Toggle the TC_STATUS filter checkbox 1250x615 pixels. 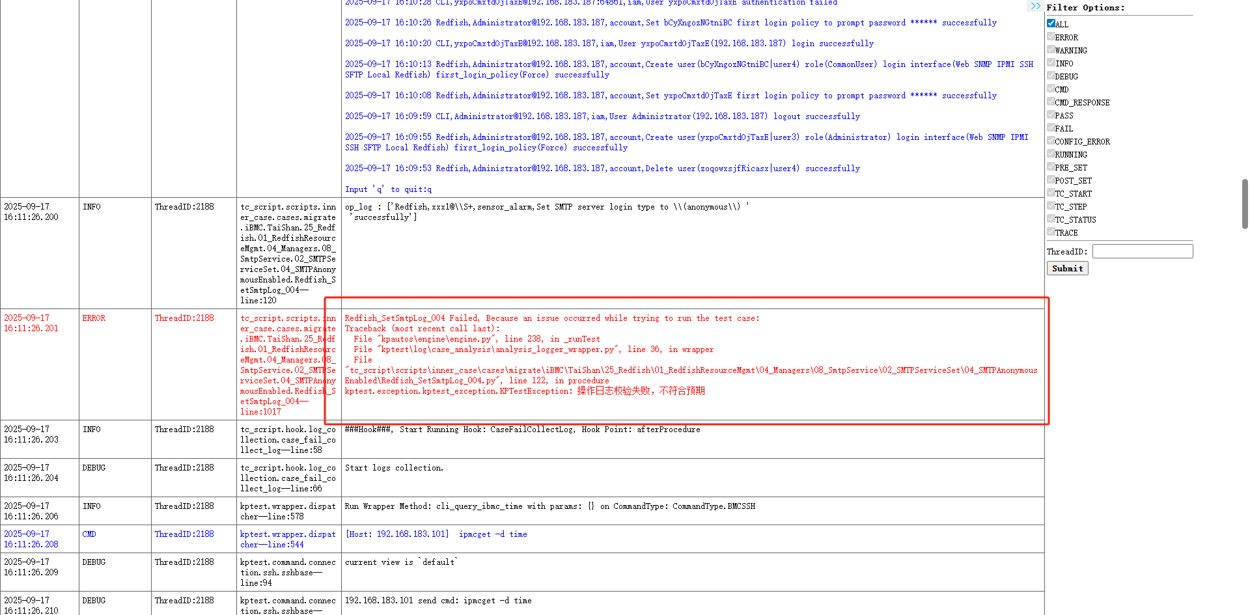[1051, 219]
